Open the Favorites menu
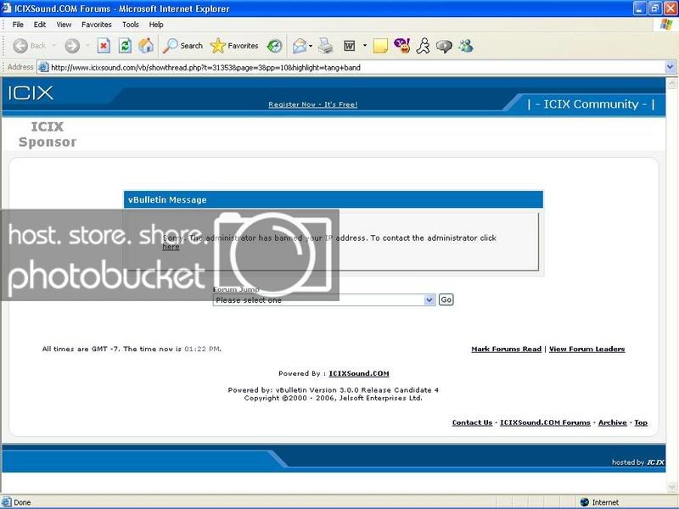Screen dimensions: 679x509 point(96,25)
